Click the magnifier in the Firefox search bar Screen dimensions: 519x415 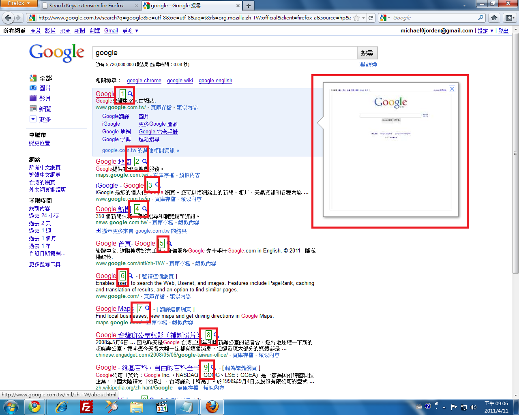click(x=481, y=17)
